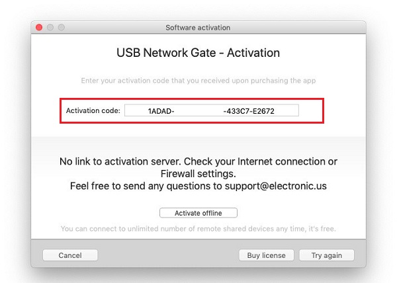Place cursor at the 433C7-E2672 code segment
Viewport: 397px width, 283px height.
point(250,111)
